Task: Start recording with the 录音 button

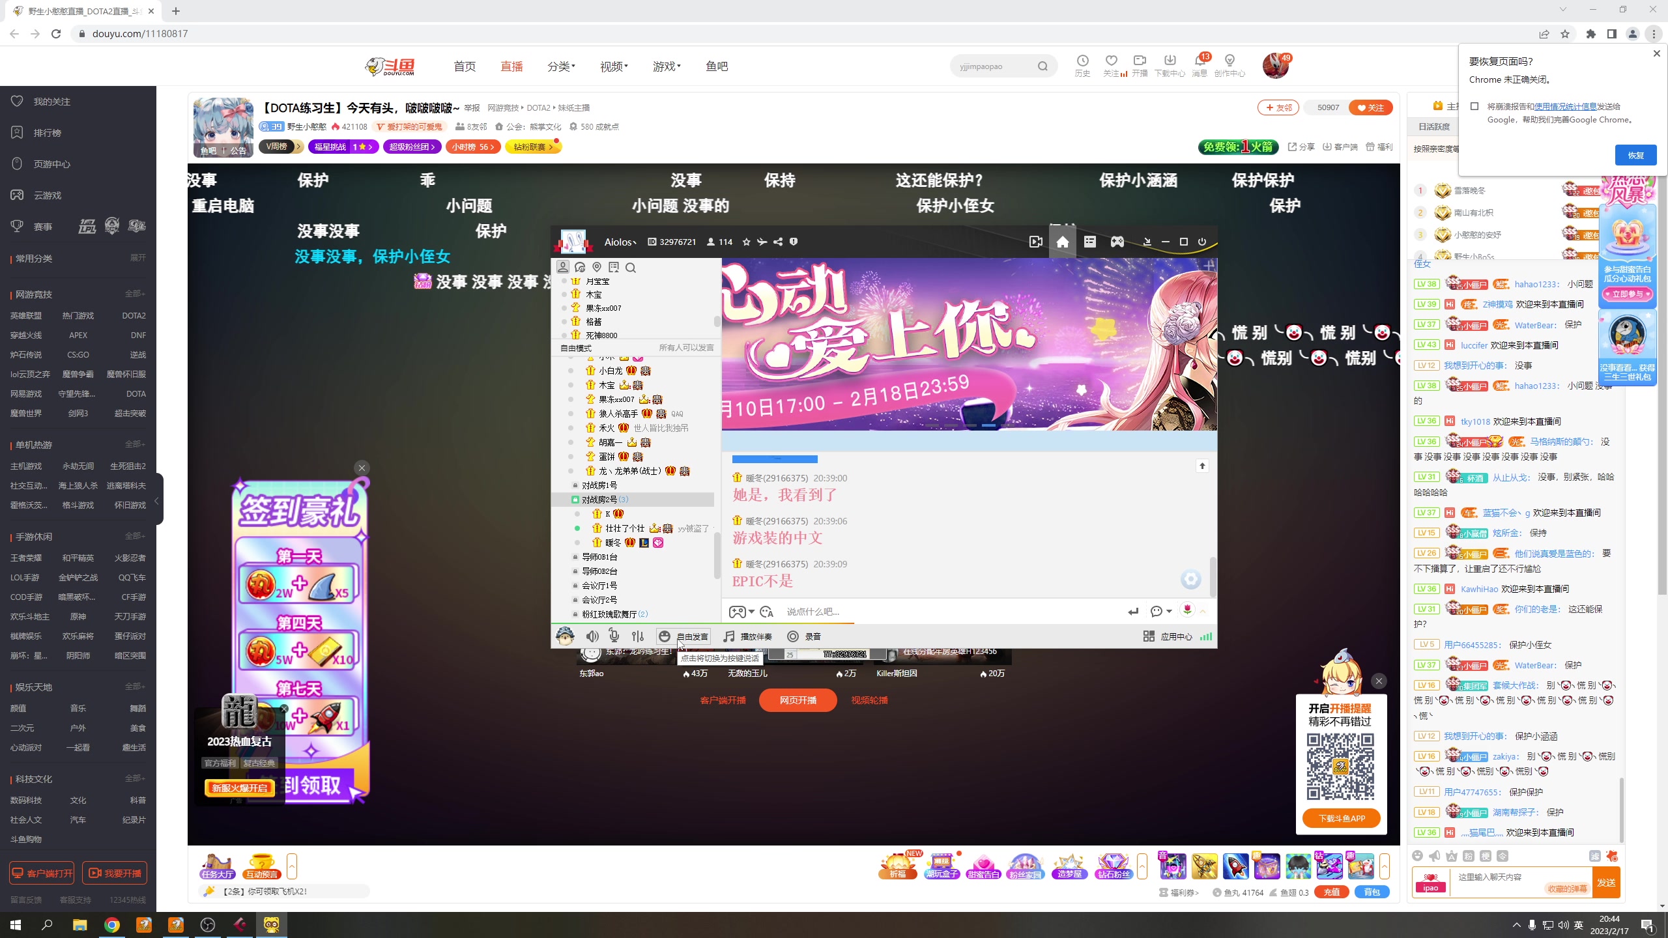Action: [x=803, y=636]
